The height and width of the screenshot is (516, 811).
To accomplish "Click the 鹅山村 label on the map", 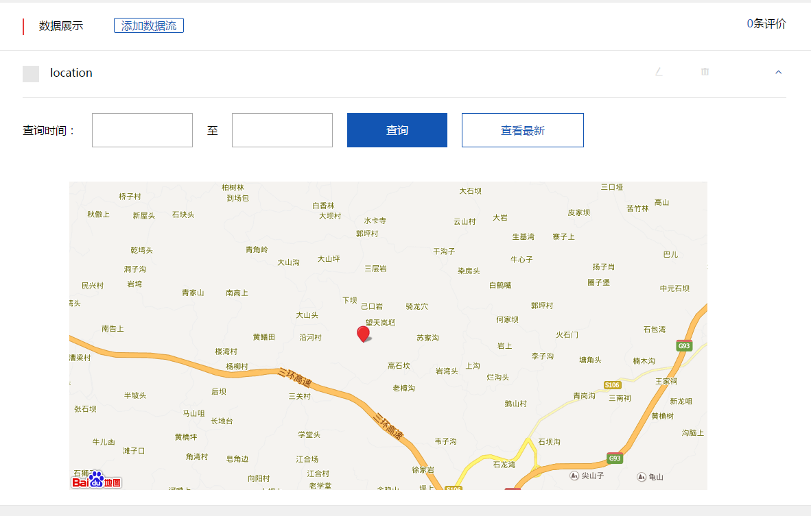I will (x=515, y=404).
